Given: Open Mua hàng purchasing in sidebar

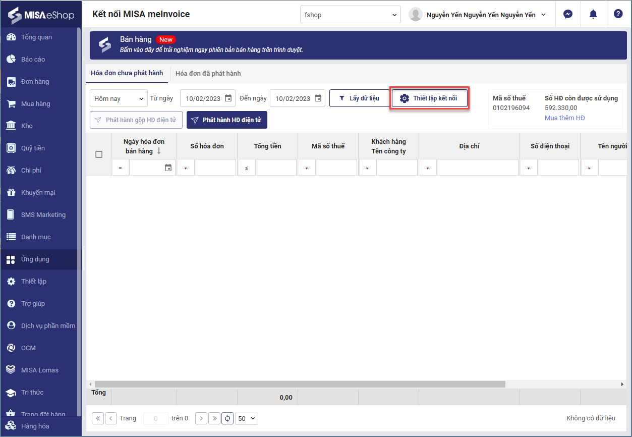Looking at the screenshot, I should coord(38,104).
